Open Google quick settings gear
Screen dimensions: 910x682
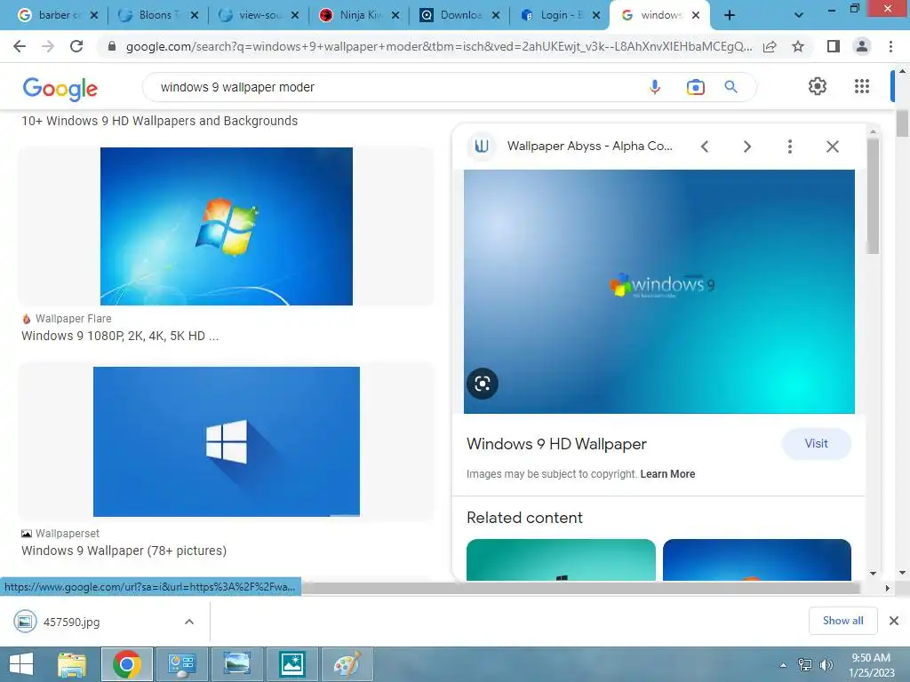[818, 86]
